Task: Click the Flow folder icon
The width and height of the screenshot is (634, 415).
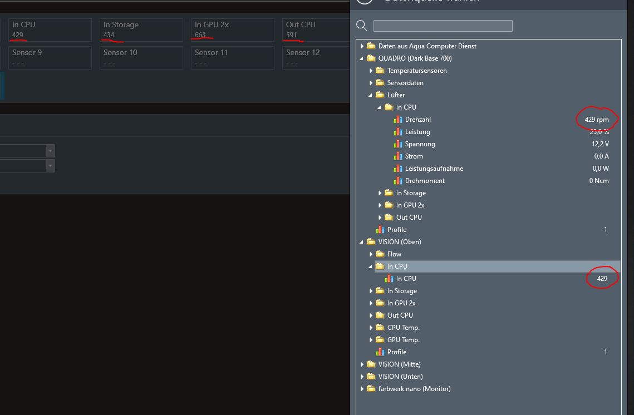Action: coord(380,254)
